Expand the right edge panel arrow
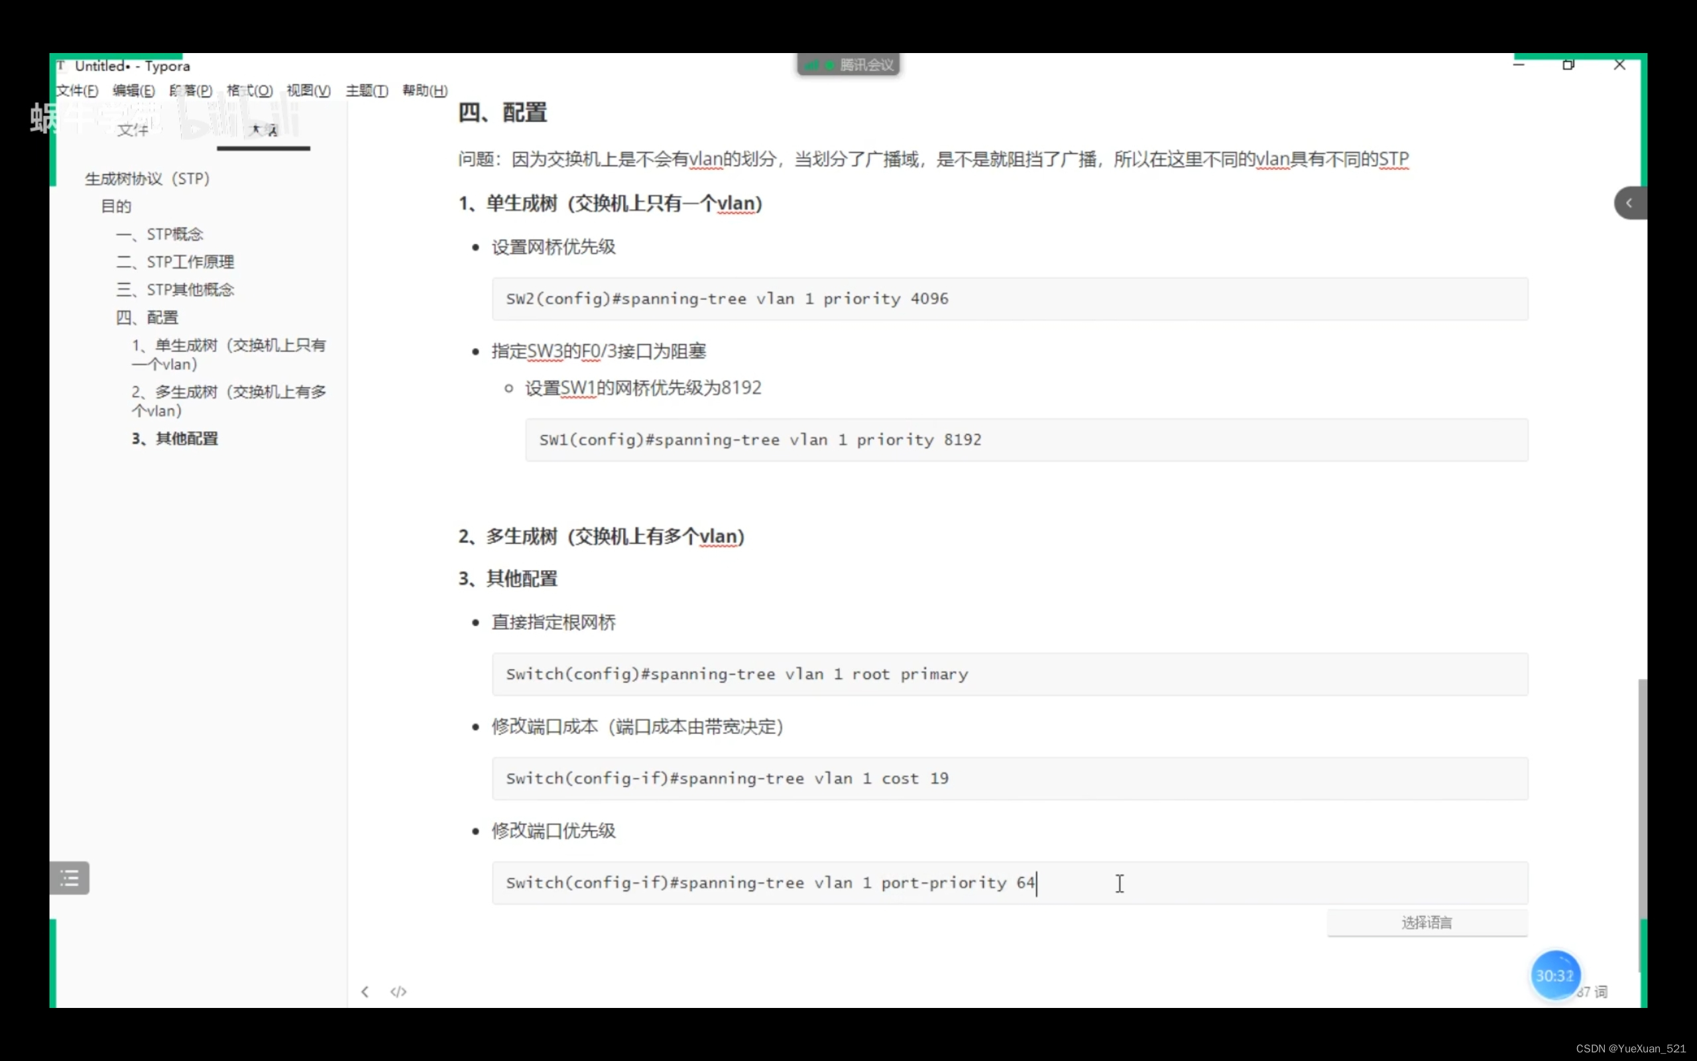1697x1061 pixels. [1631, 203]
